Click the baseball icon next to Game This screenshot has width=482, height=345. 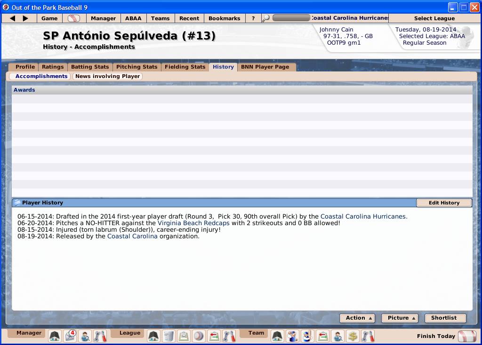pos(74,18)
